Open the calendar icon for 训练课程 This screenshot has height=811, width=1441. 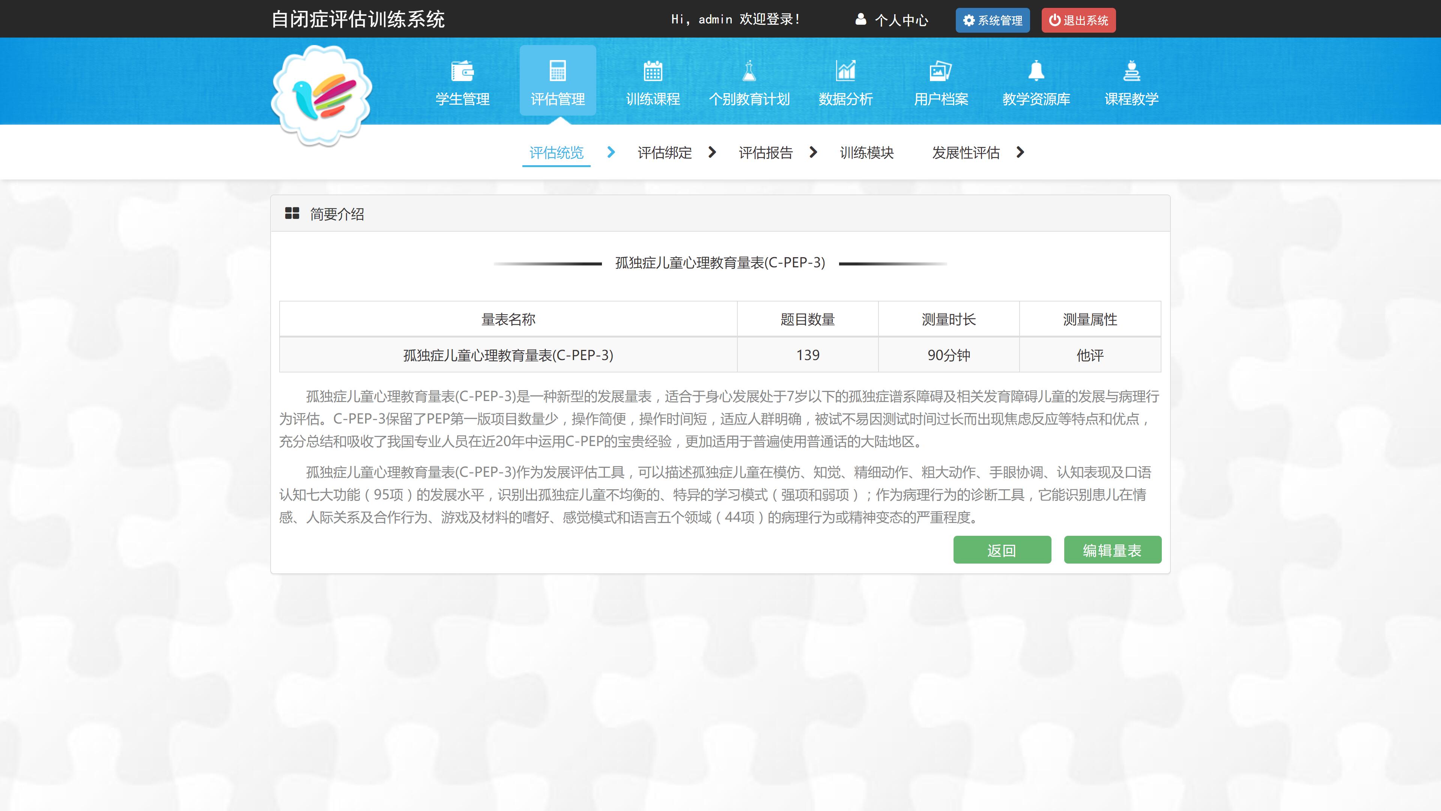[653, 71]
